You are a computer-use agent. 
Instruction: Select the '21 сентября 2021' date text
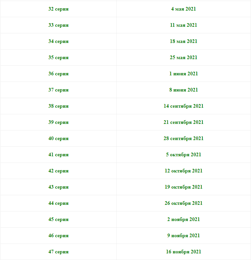[183, 122]
